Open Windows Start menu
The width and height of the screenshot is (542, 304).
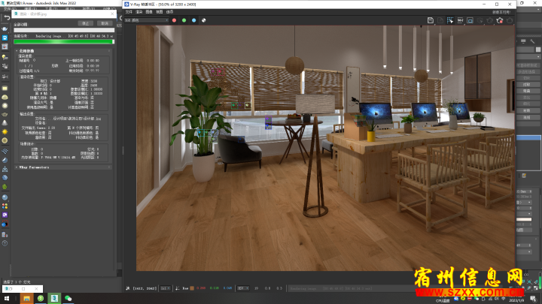[x=7, y=299]
